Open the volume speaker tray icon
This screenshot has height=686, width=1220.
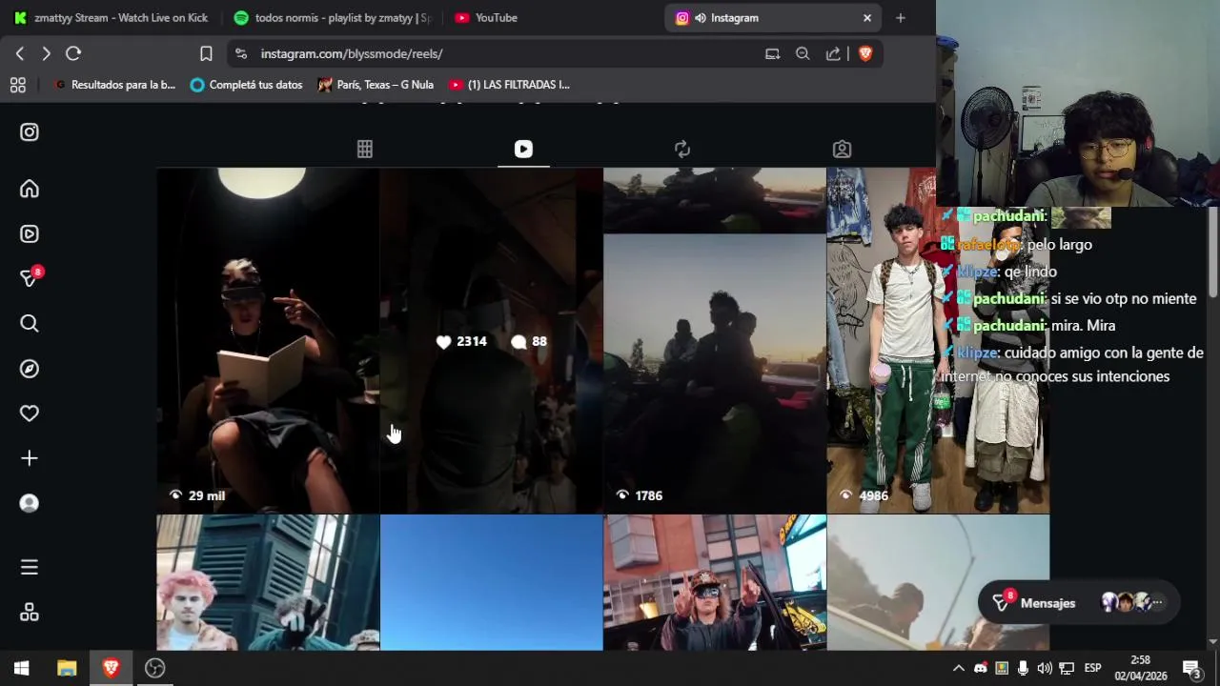tap(1045, 668)
